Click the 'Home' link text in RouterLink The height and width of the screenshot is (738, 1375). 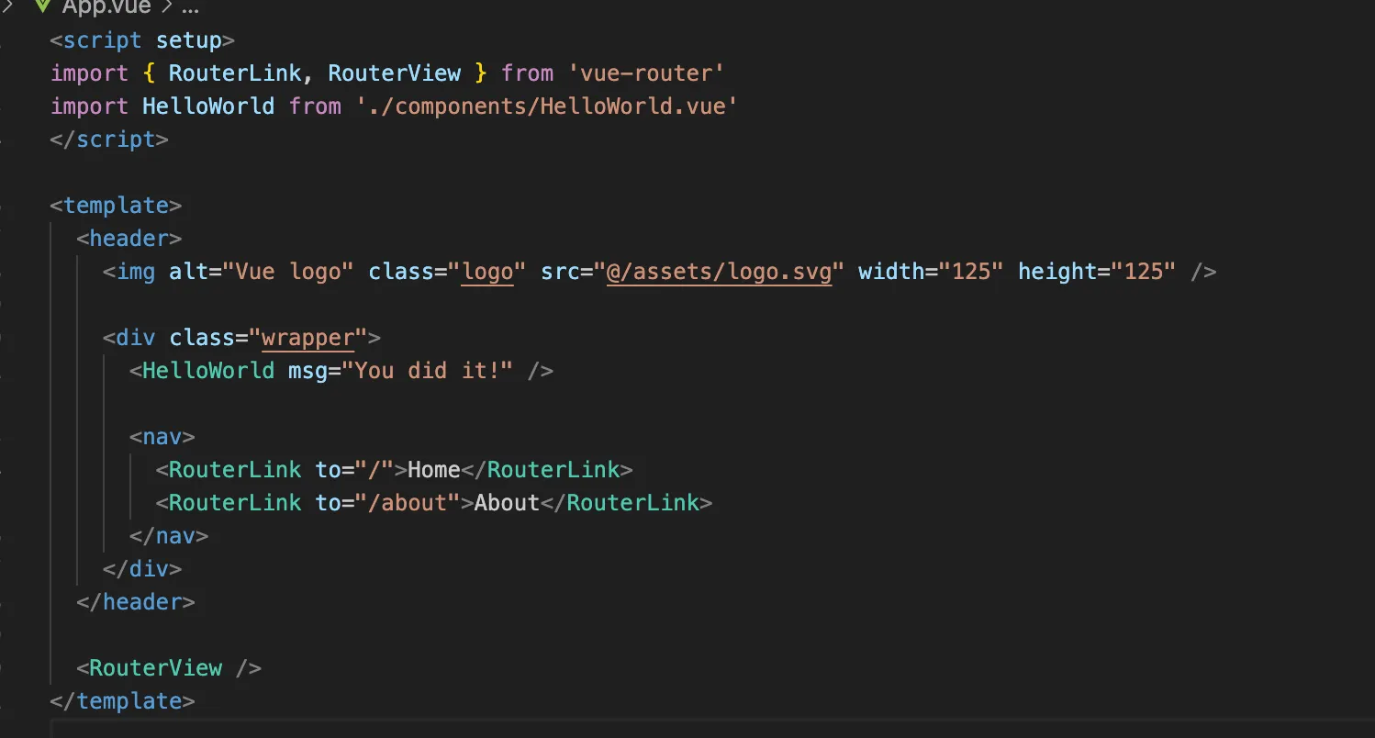(x=434, y=470)
